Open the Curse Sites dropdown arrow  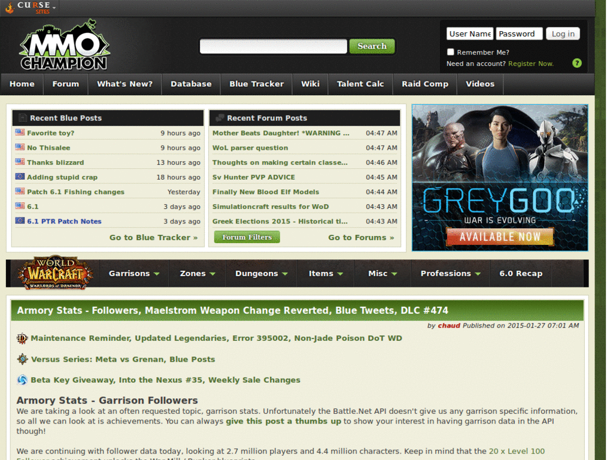pos(53,9)
